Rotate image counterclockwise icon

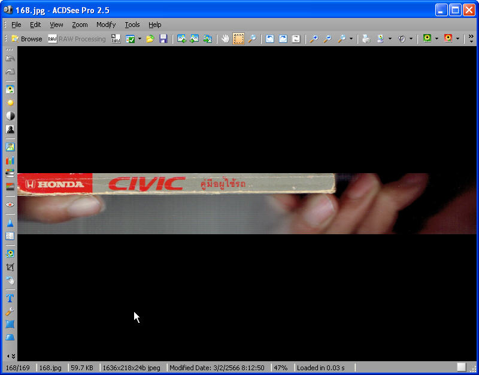[x=270, y=39]
